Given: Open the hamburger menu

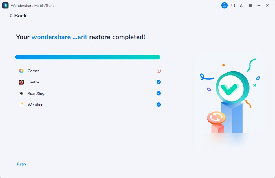Looking at the screenshot, I should coord(250,6).
